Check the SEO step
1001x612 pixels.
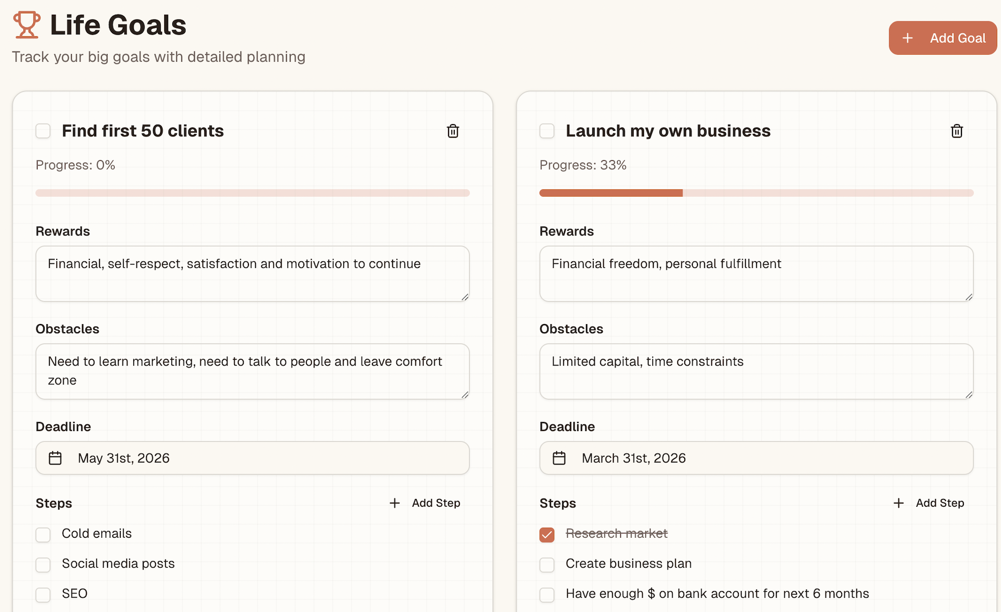[x=43, y=594]
